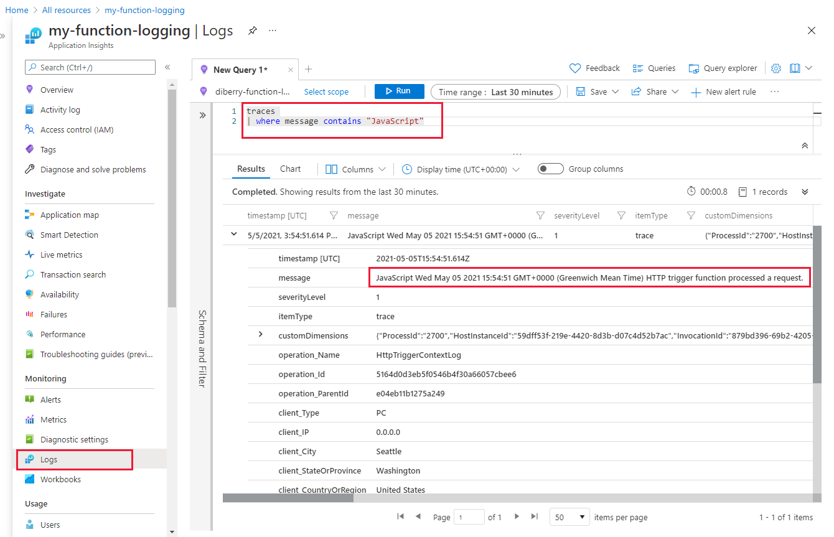Open Query explorer
Image resolution: width=834 pixels, height=537 pixels.
[x=723, y=68]
